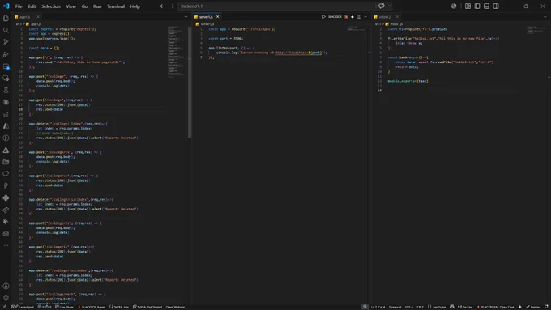Viewport: 551px width, 310px height.
Task: Open the Run and Debug view
Action: click(6, 54)
